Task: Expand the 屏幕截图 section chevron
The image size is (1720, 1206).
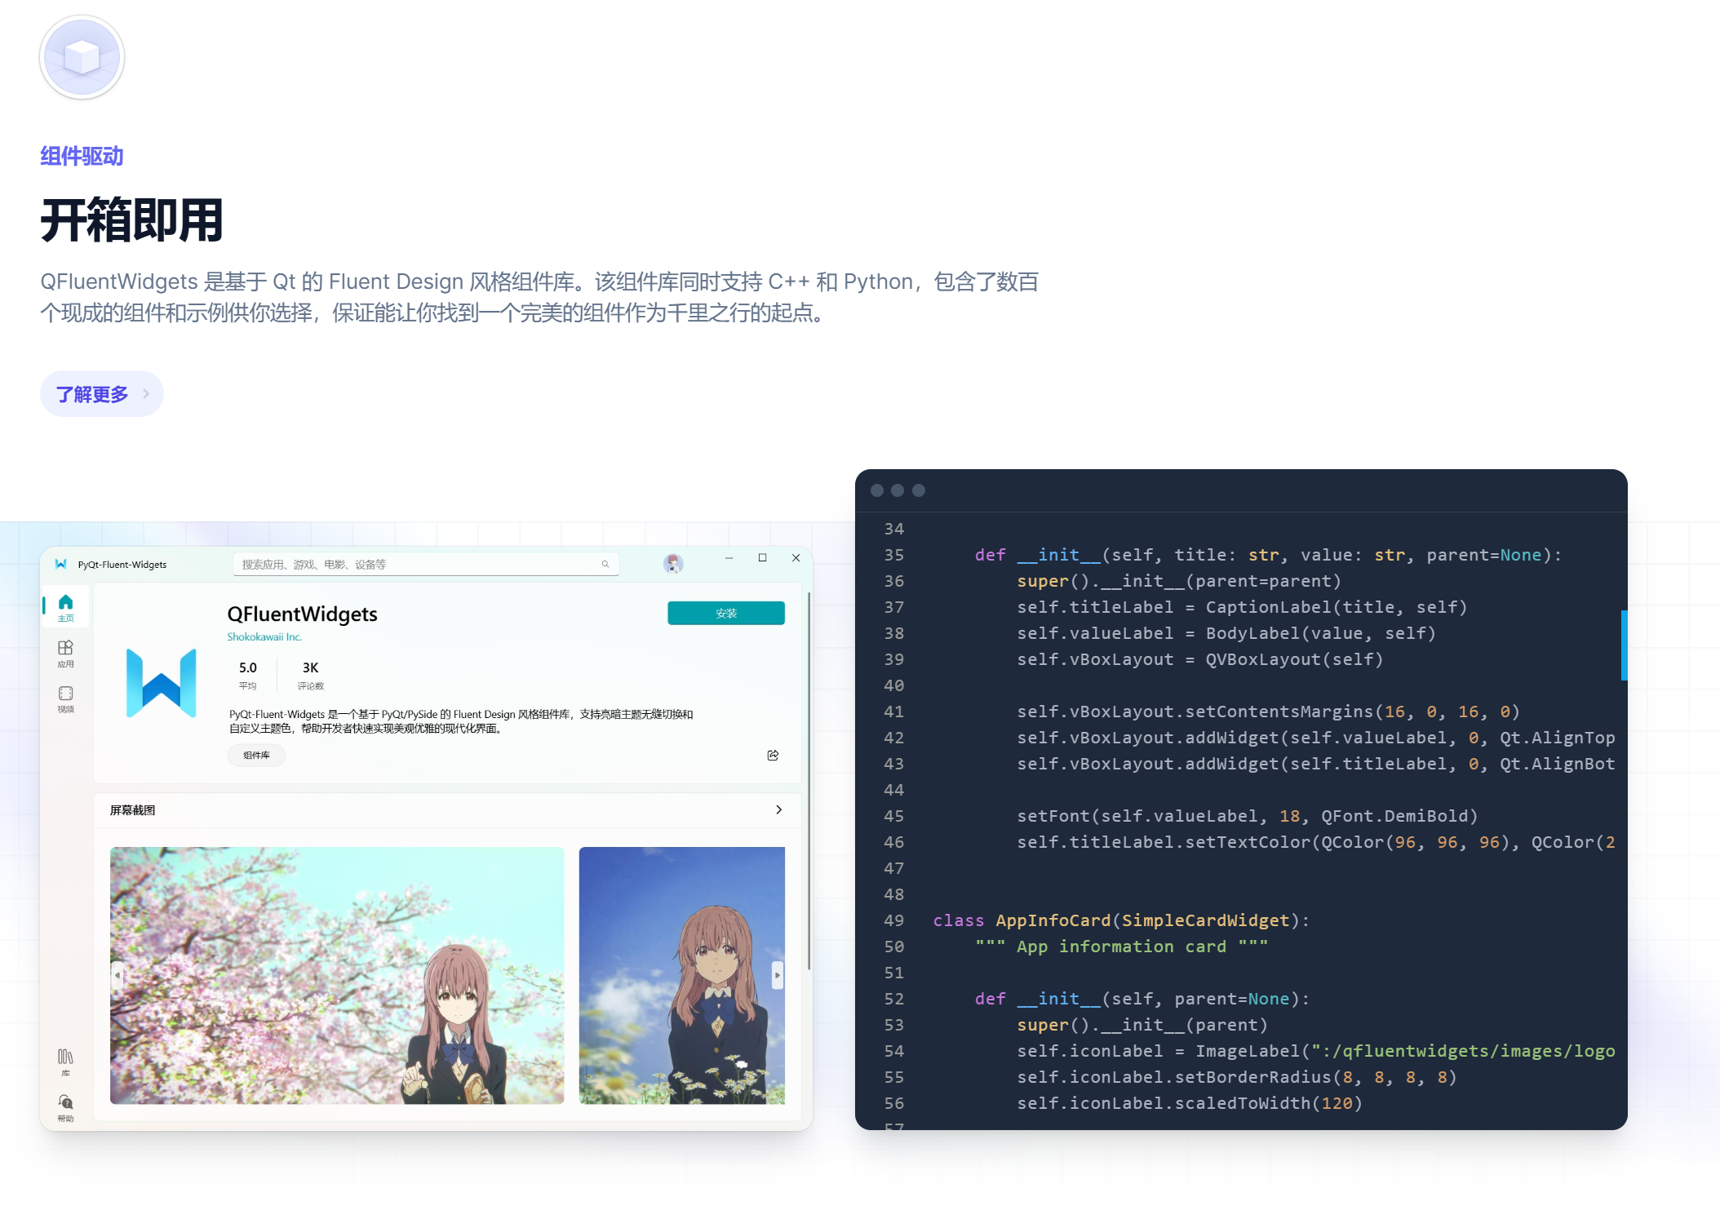Action: click(x=778, y=809)
